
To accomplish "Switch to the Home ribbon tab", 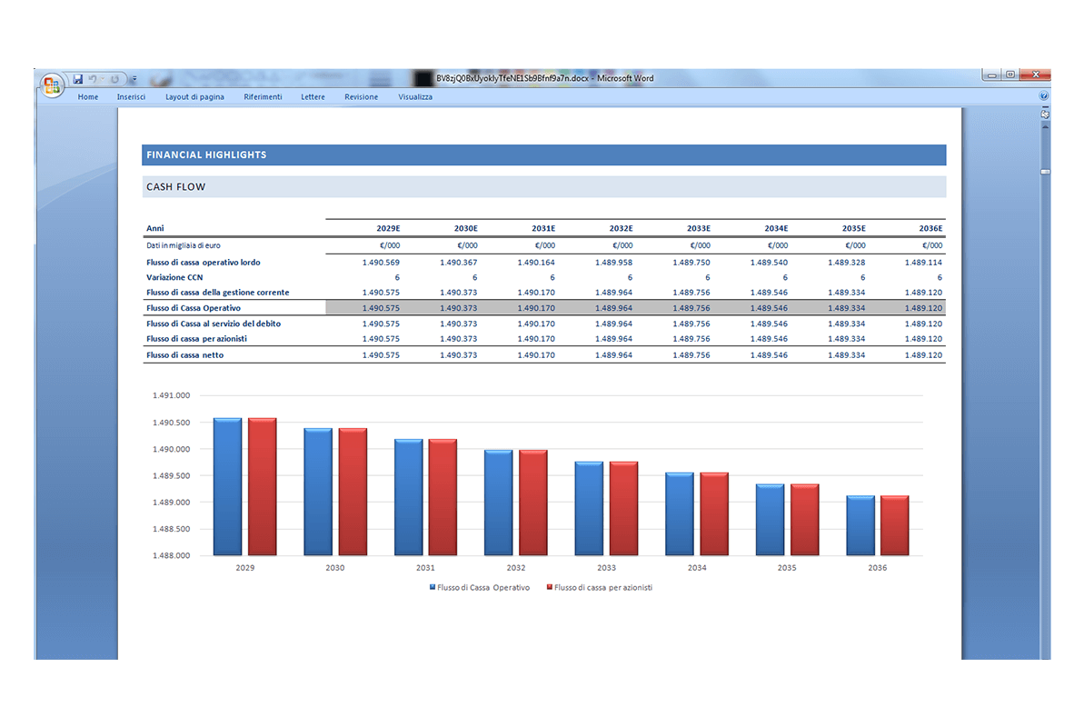I will coord(88,97).
